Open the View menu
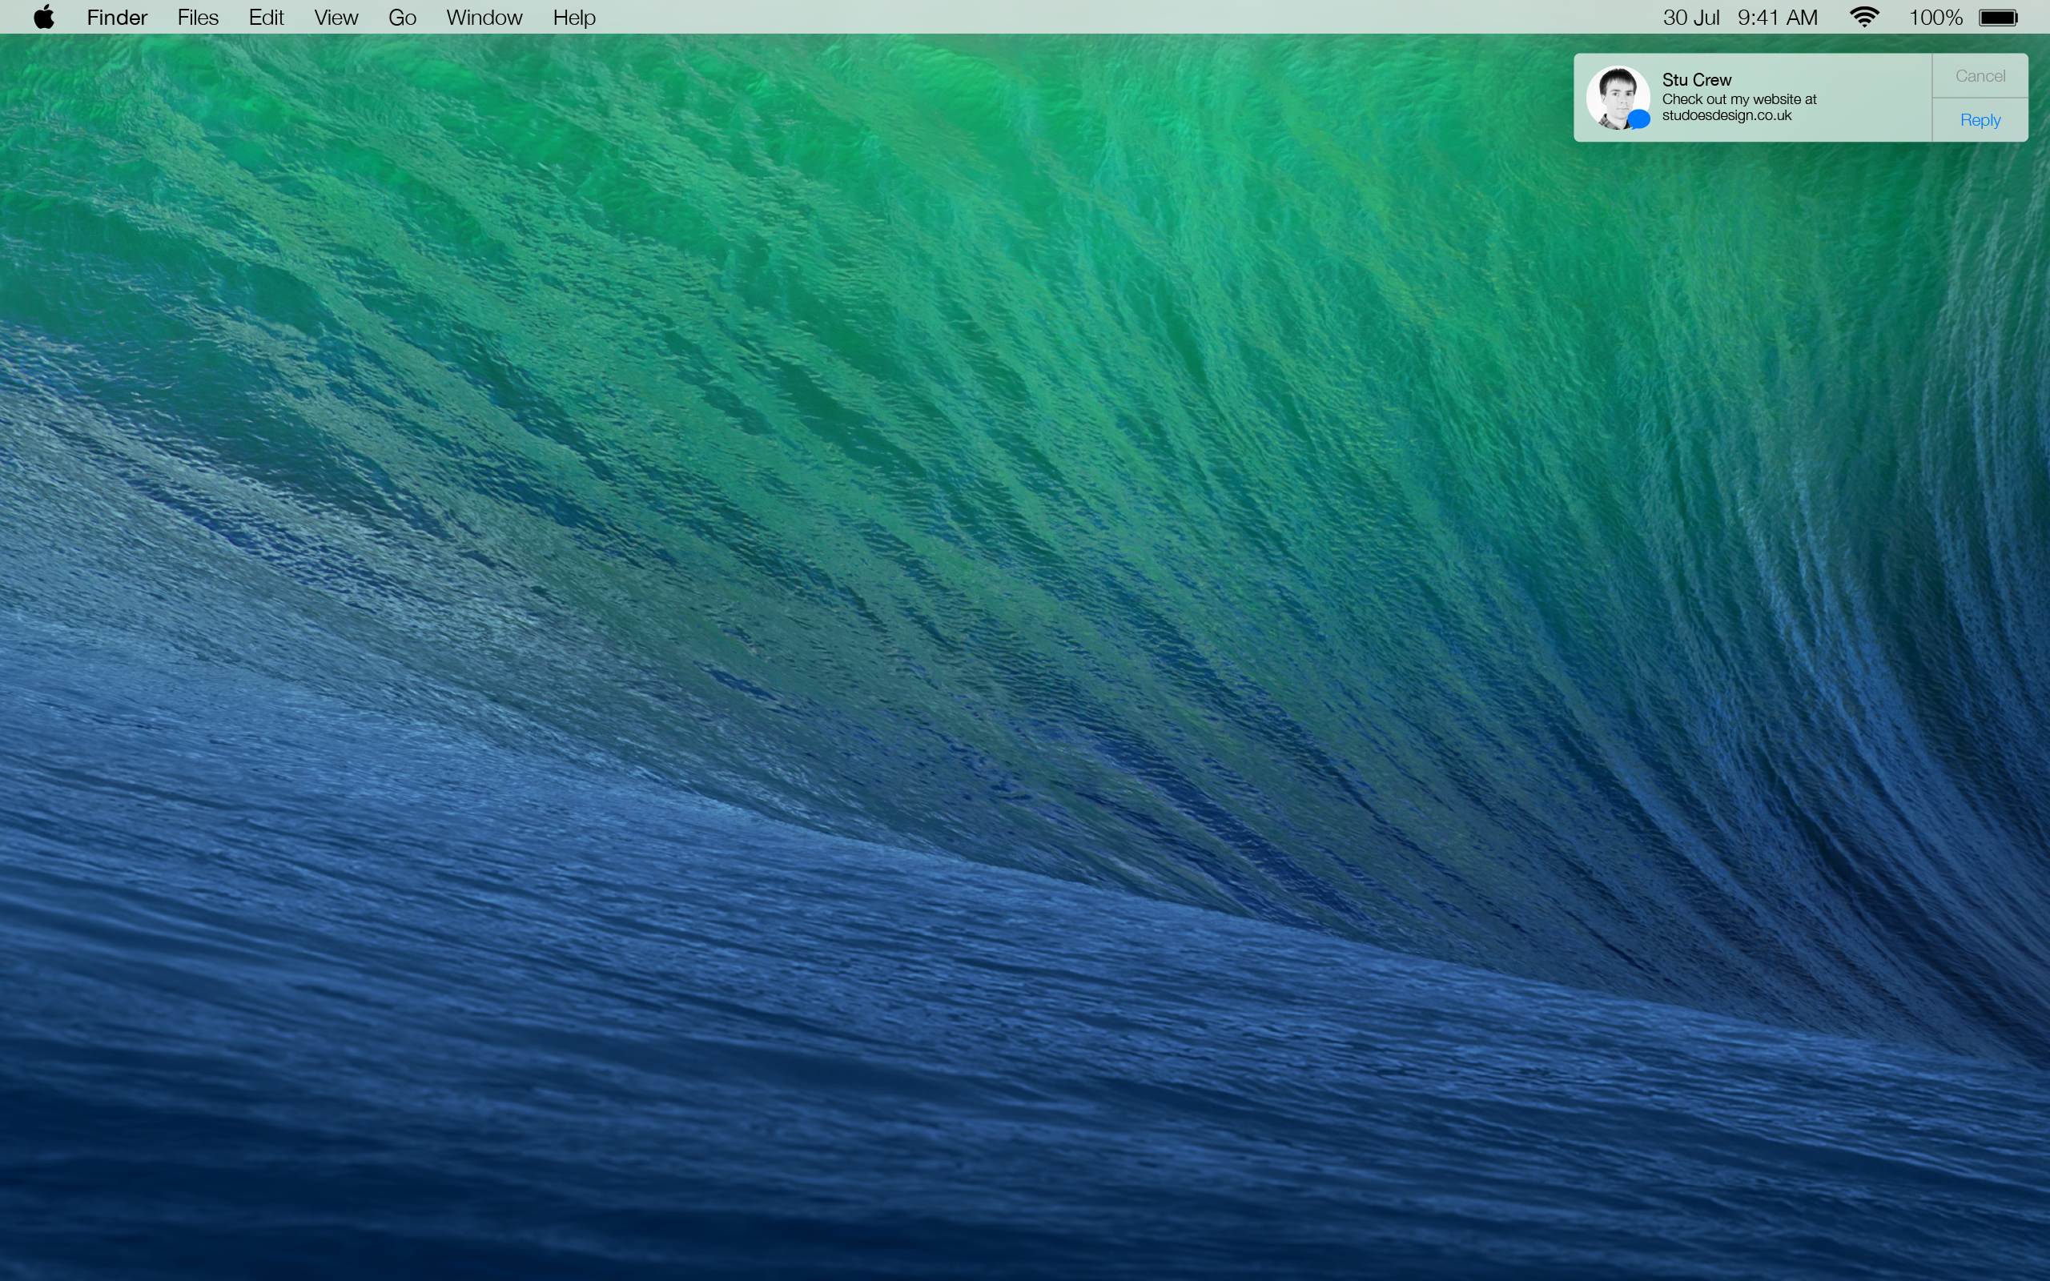This screenshot has height=1281, width=2050. point(336,17)
